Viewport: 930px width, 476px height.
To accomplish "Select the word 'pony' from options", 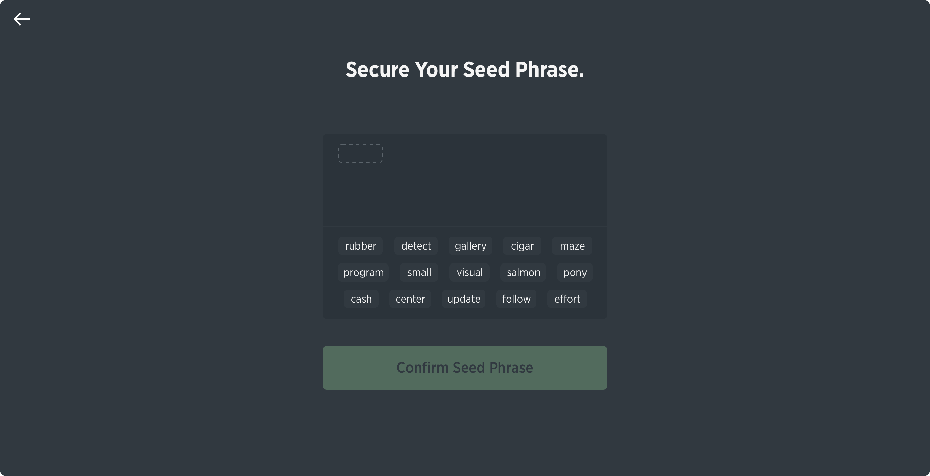I will click(574, 272).
